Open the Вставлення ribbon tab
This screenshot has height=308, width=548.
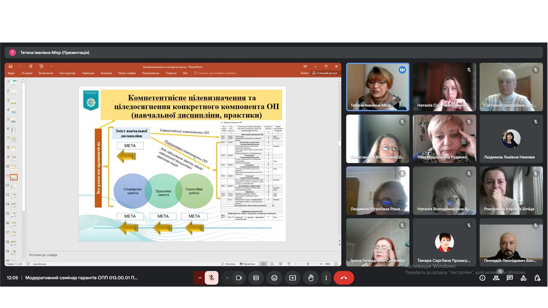[x=46, y=73]
